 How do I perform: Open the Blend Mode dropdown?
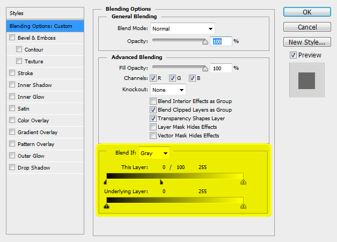click(x=182, y=28)
